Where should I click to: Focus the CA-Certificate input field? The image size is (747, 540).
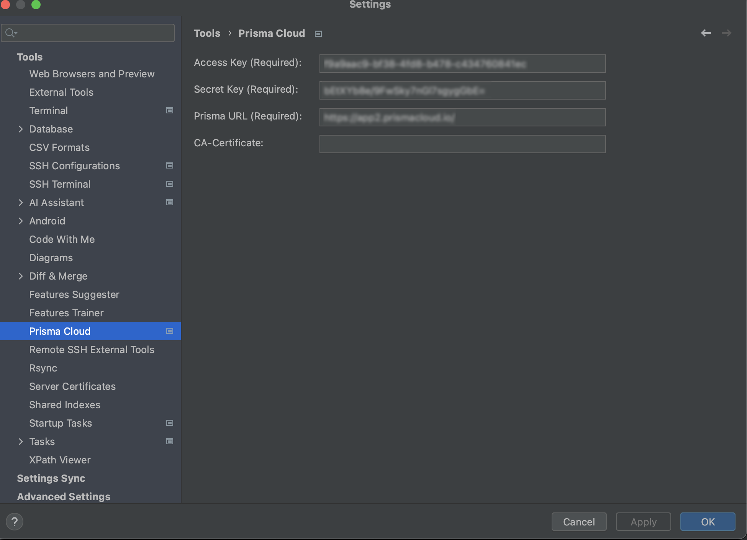coord(462,144)
